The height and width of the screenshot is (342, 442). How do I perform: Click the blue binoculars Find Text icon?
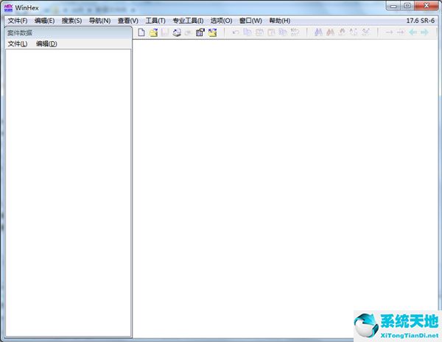tap(318, 32)
